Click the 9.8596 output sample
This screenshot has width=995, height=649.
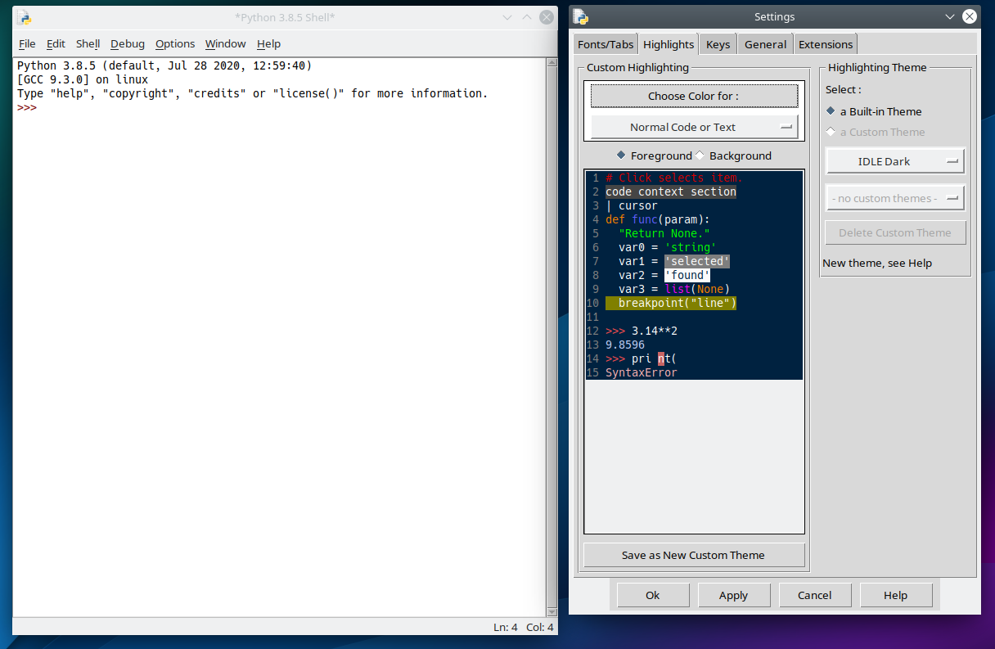coord(625,345)
